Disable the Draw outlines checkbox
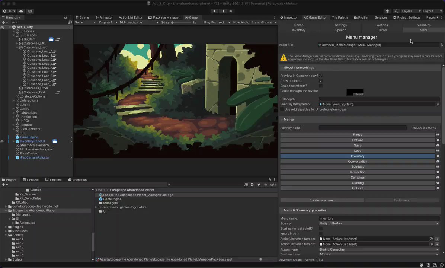 pos(320,81)
